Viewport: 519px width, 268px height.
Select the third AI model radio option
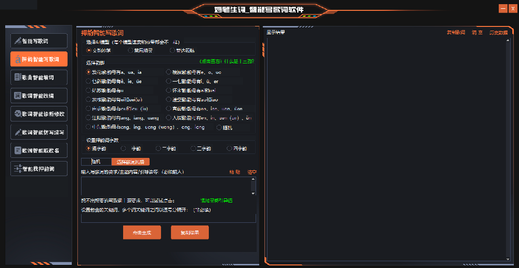(x=172, y=50)
